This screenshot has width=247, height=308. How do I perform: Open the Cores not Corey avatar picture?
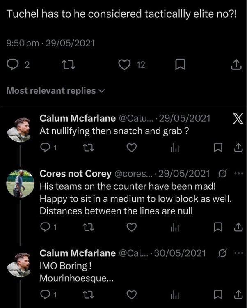click(20, 184)
